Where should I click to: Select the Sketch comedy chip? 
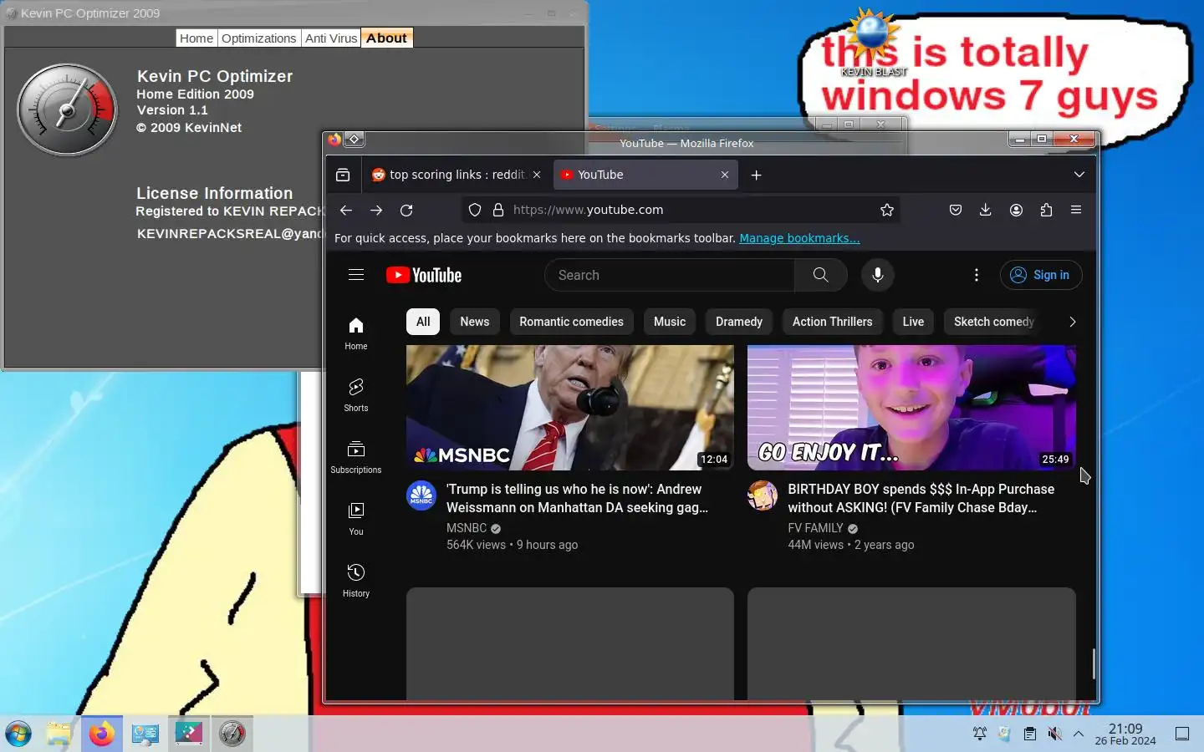tap(994, 322)
